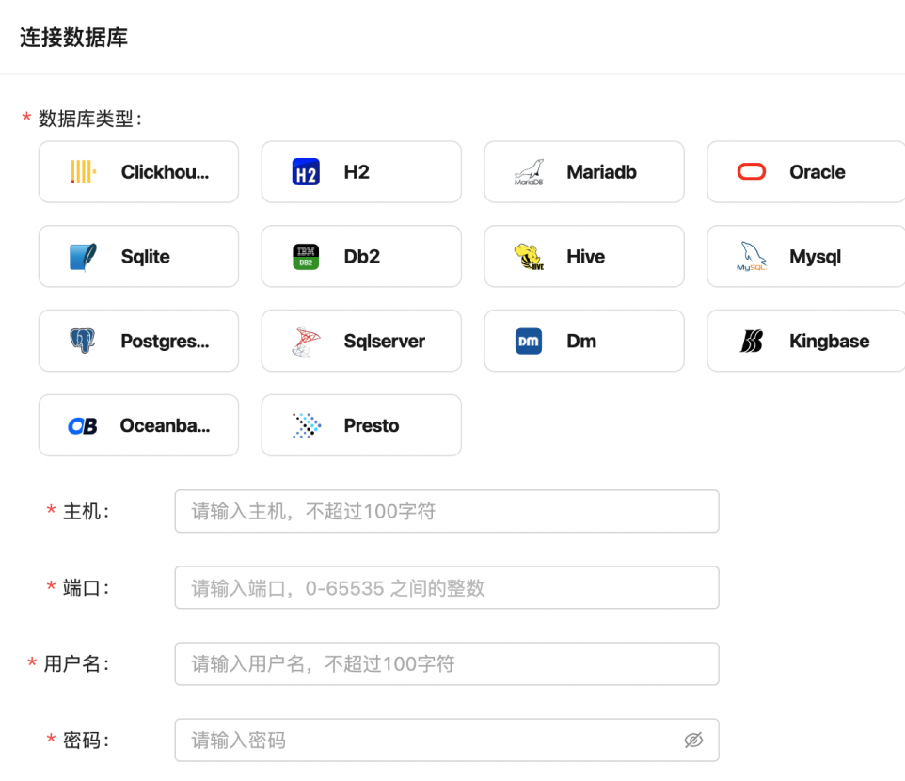Click the username (用户名) text box
This screenshot has height=781, width=905.
point(446,663)
